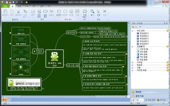Click the zoom out minus button
This screenshot has width=170, height=106.
[x=145, y=103]
